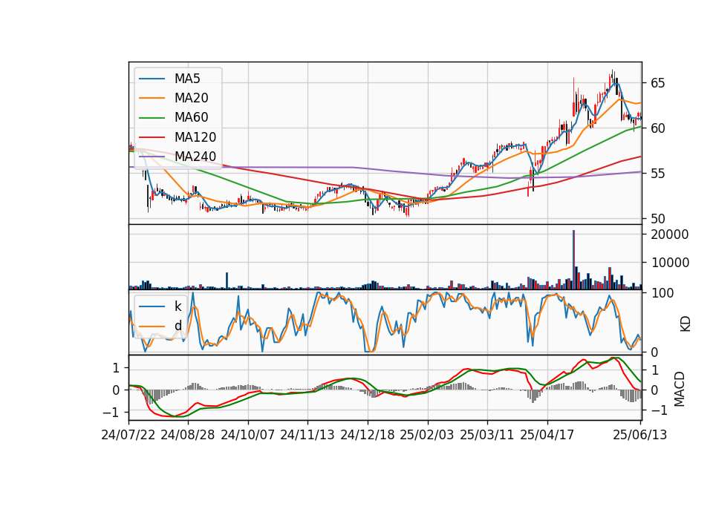The height and width of the screenshot is (512, 713).
Task: Click the blue MA5 legend line sample
Action: point(152,79)
